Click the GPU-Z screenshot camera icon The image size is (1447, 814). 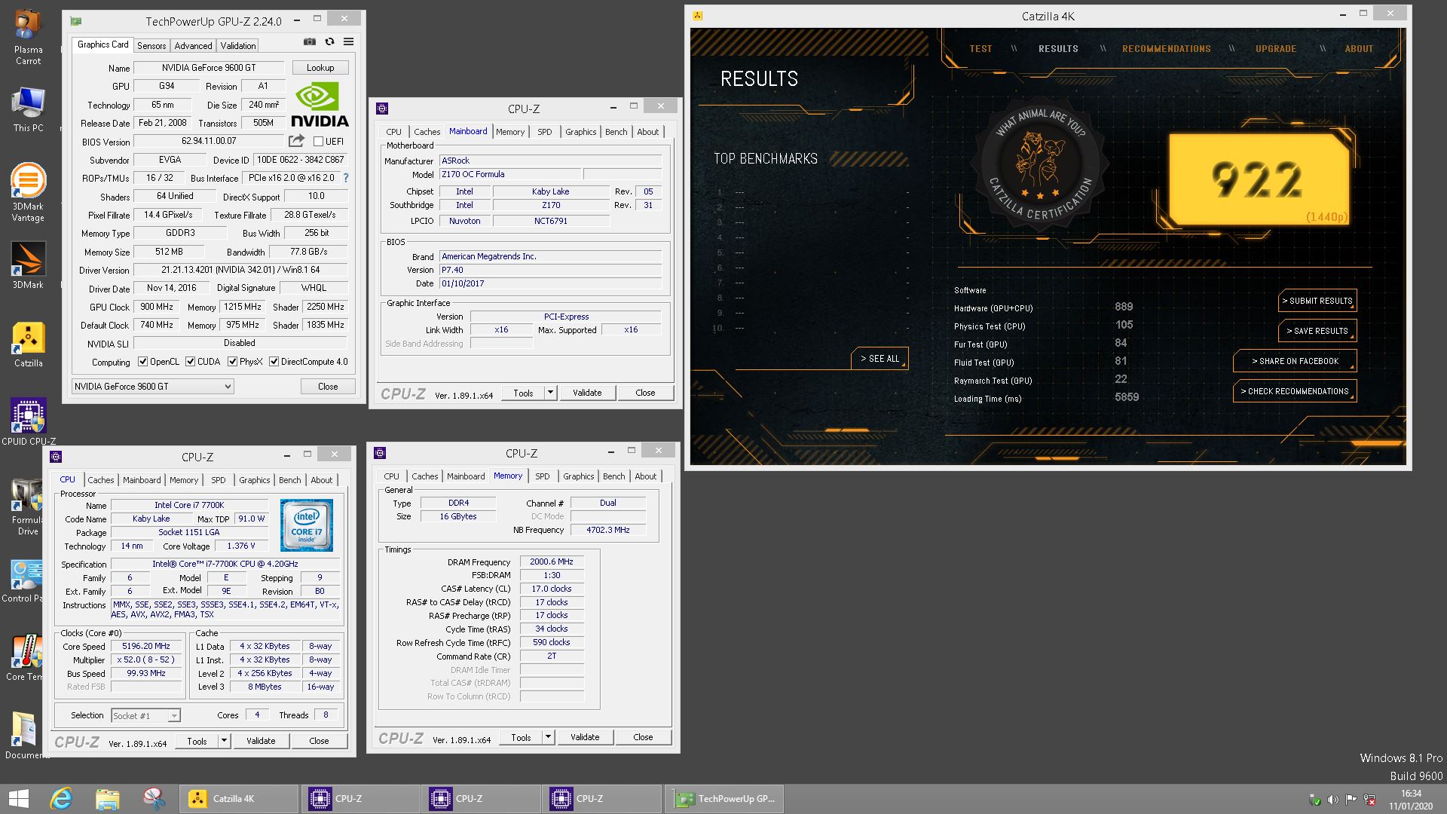coord(310,42)
